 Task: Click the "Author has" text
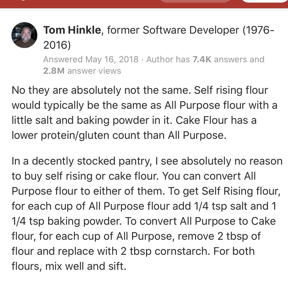coord(168,59)
